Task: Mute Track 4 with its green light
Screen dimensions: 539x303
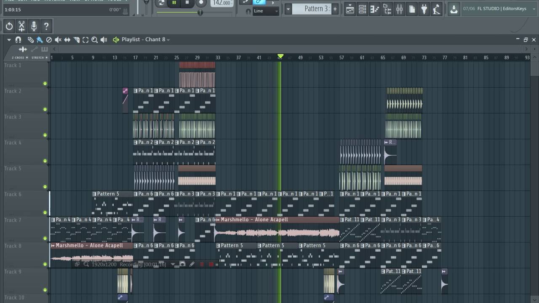Action: tap(45, 161)
